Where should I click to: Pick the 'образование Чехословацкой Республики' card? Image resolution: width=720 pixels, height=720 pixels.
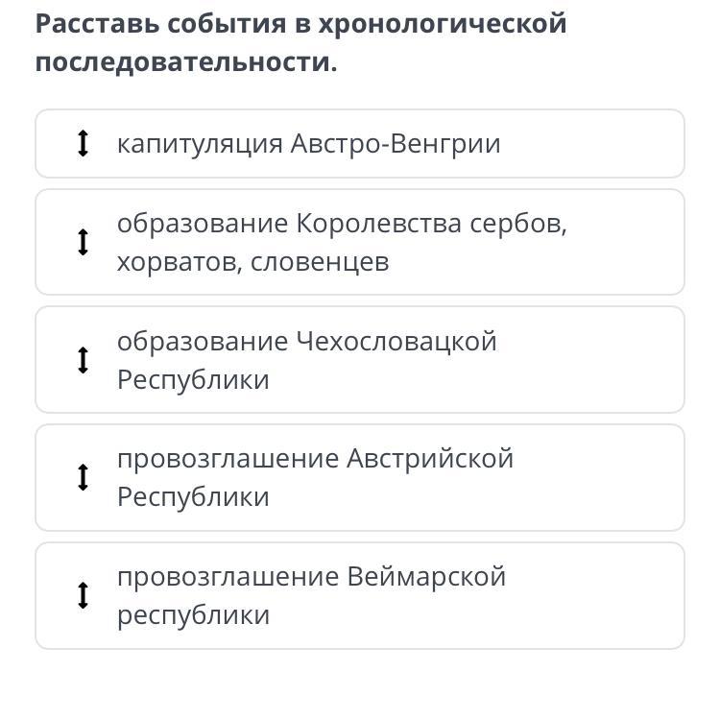(359, 360)
